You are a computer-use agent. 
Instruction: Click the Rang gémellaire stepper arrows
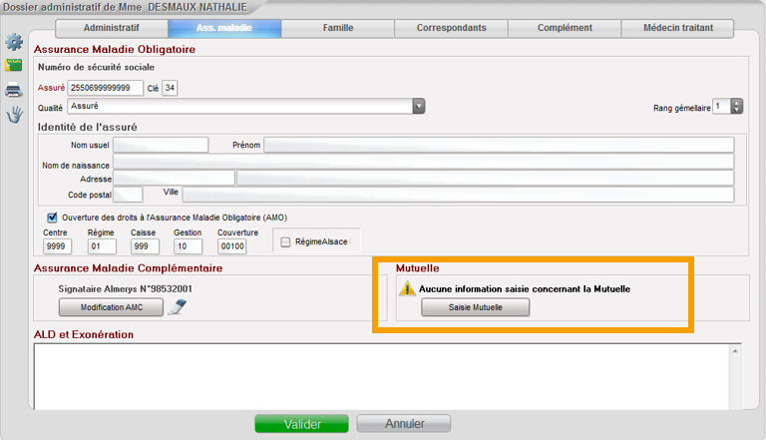coord(736,106)
